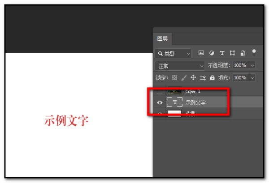Click the 不透明度 100% value field
Viewport: 269px width, 183px height.
[240, 66]
